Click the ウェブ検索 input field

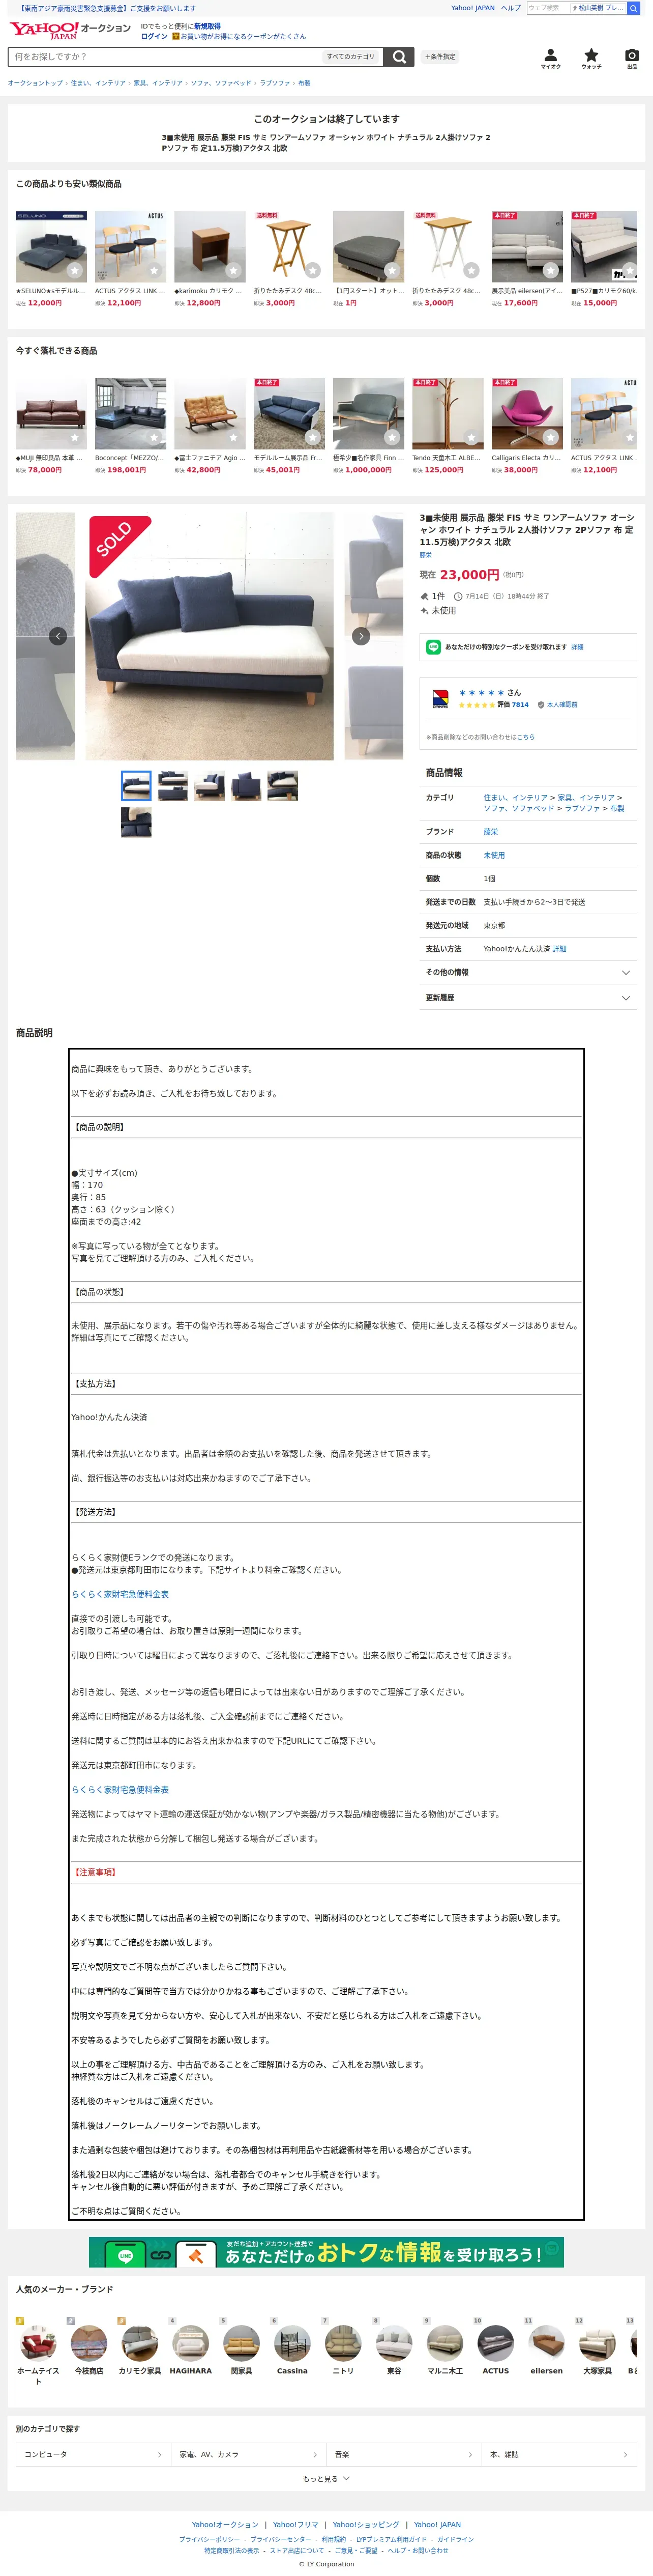pyautogui.click(x=547, y=8)
